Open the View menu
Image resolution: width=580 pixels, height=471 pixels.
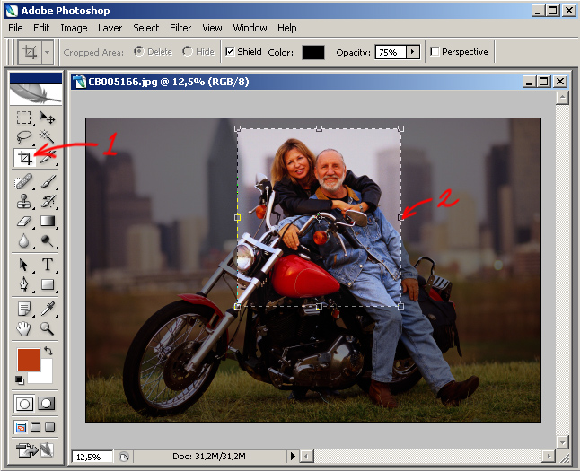212,28
